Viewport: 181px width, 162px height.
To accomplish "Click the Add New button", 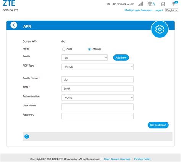I will coord(121,58).
